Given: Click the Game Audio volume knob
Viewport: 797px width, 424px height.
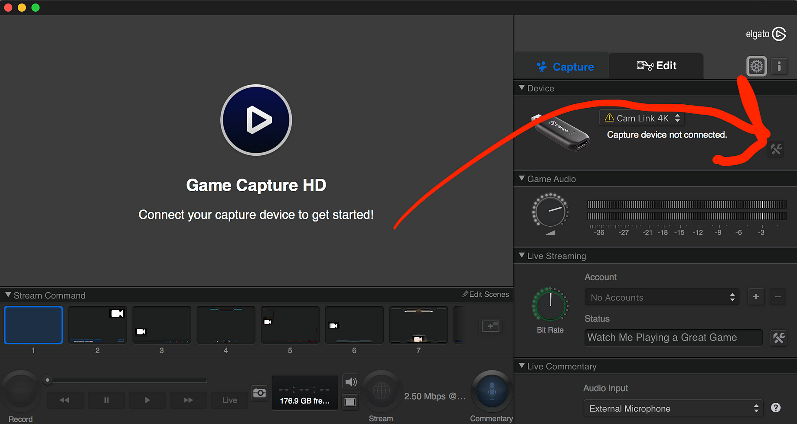Looking at the screenshot, I should 550,211.
